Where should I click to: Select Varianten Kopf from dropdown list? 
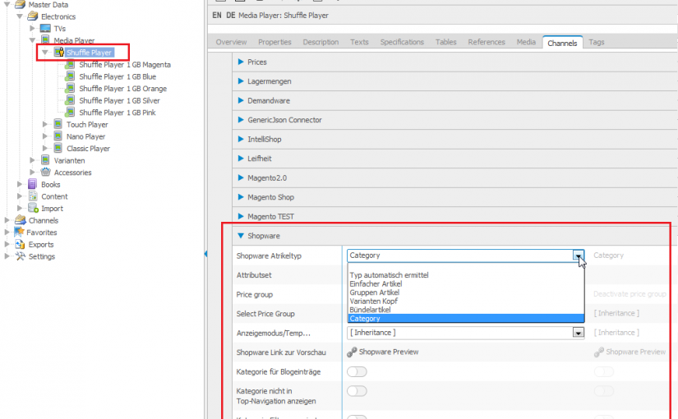(x=375, y=302)
